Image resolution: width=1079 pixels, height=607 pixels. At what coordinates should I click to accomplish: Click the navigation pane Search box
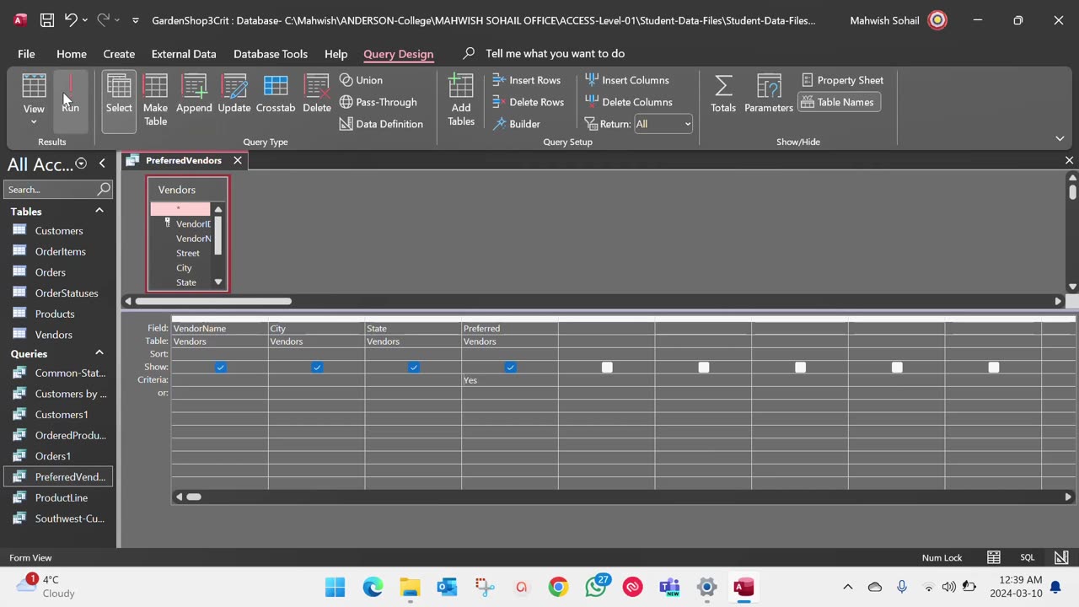pyautogui.click(x=58, y=190)
